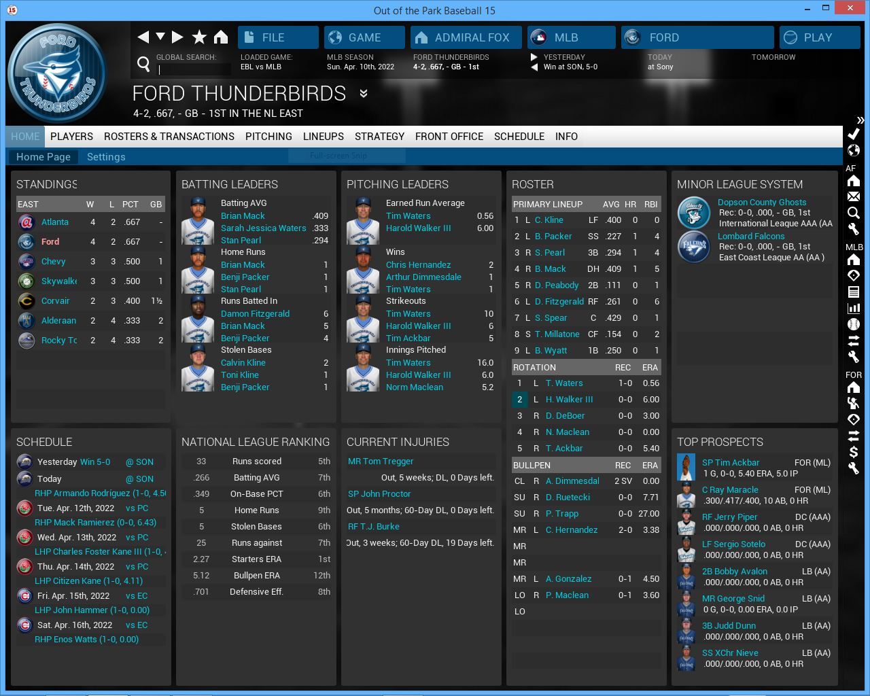This screenshot has height=696, width=870.
Task: Expand the right sidebar double-arrow
Action: tap(860, 120)
